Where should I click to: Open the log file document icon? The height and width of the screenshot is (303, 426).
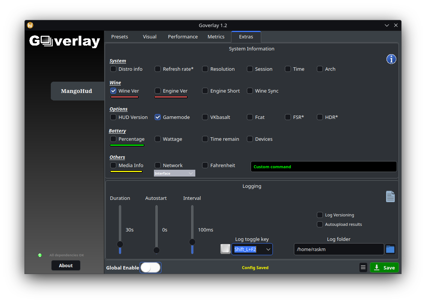(390, 196)
